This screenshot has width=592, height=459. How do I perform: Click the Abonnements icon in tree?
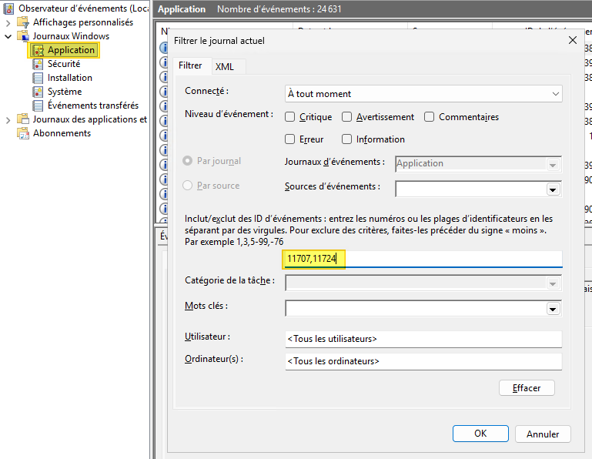[x=23, y=133]
